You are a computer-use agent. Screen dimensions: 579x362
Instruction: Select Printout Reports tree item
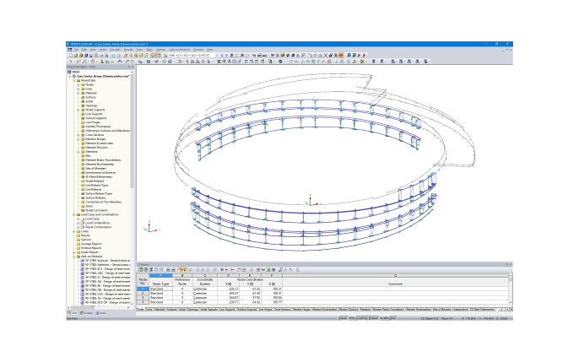(91, 248)
